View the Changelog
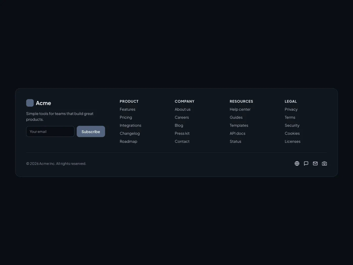The width and height of the screenshot is (353, 265). [x=130, y=134]
